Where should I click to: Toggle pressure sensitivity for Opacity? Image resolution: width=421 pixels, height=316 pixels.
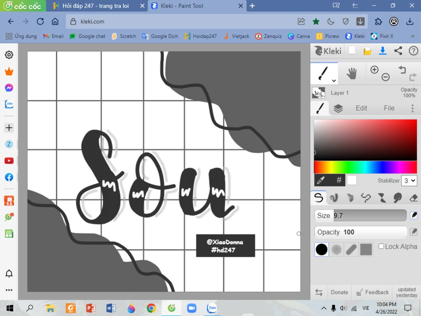[x=414, y=232]
